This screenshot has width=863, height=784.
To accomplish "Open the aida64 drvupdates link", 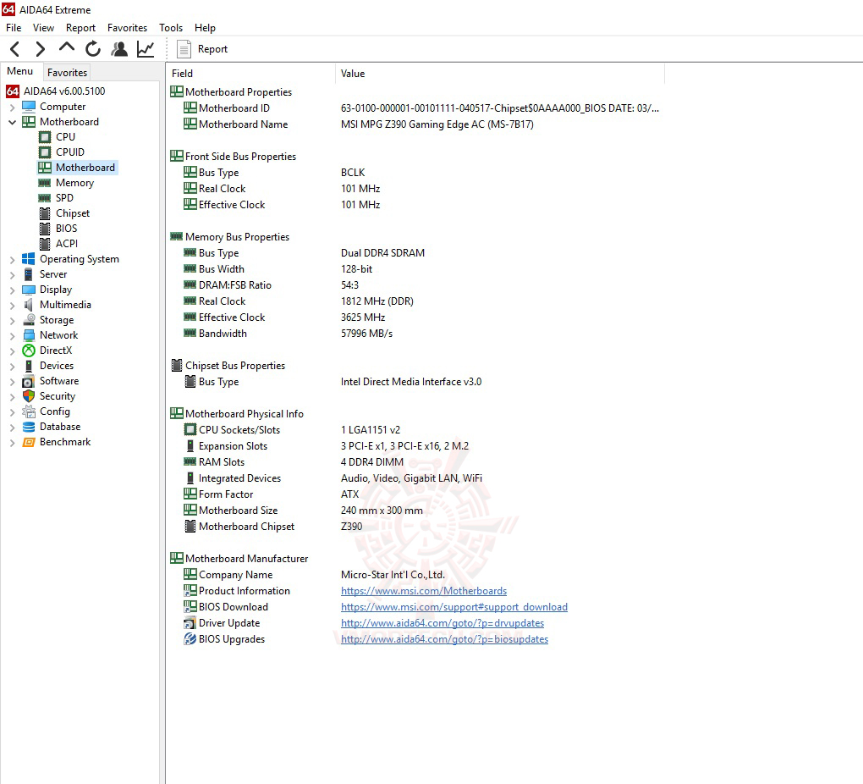I will click(x=442, y=622).
